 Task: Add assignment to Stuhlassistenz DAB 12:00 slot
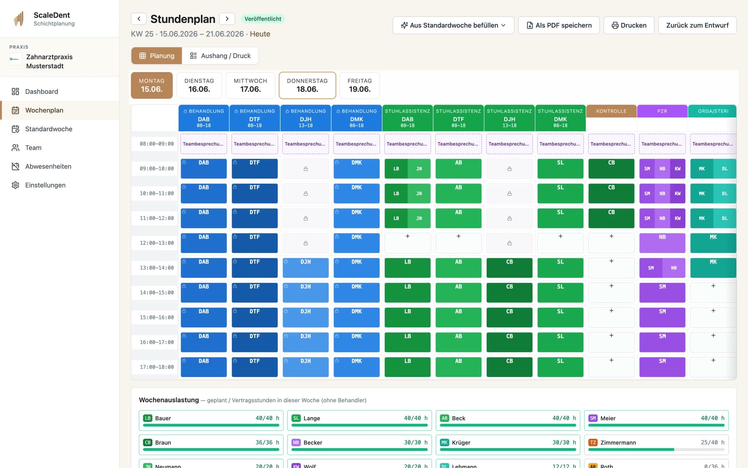tap(408, 243)
